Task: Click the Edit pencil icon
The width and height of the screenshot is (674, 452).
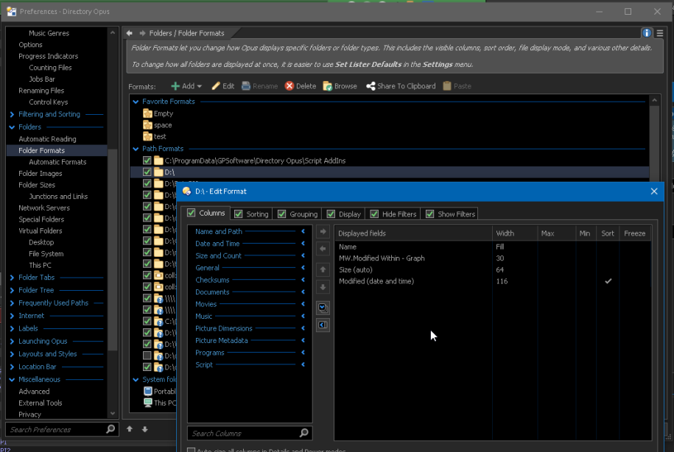Action: coord(216,86)
